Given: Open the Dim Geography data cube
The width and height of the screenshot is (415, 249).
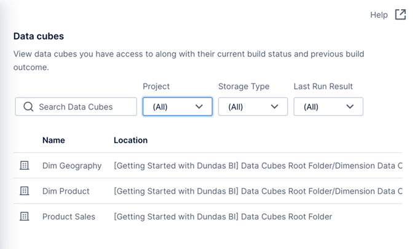Looking at the screenshot, I should click(72, 166).
